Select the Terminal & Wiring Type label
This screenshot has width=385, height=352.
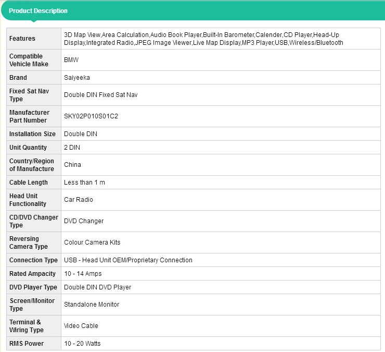(x=27, y=326)
